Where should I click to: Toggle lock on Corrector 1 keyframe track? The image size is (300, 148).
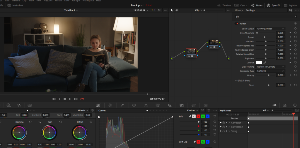[224, 123]
